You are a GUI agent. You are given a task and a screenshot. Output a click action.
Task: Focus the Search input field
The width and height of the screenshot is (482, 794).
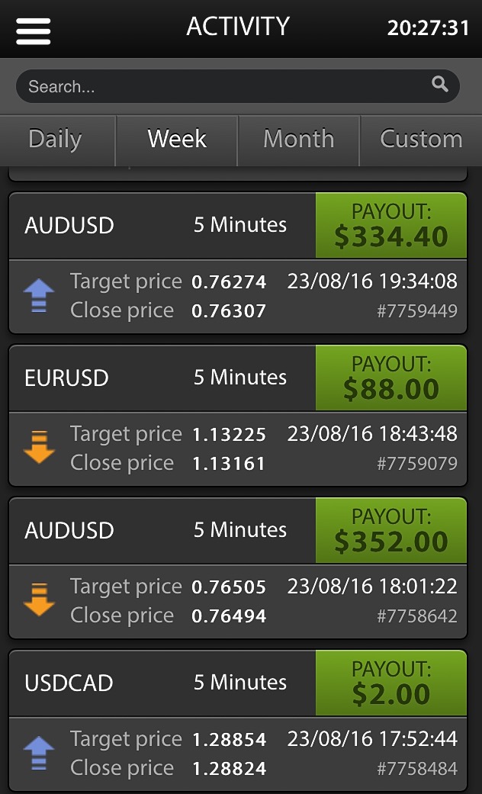(221, 86)
